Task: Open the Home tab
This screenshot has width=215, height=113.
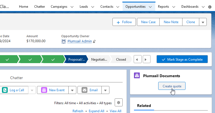Action: [24, 7]
